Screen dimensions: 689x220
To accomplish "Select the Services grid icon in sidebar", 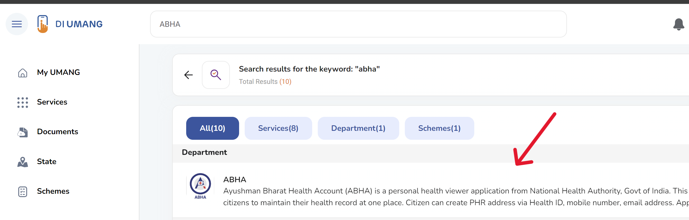I will 22,103.
